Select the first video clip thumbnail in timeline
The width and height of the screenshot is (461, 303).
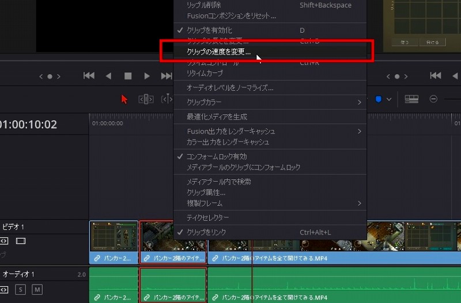point(114,236)
